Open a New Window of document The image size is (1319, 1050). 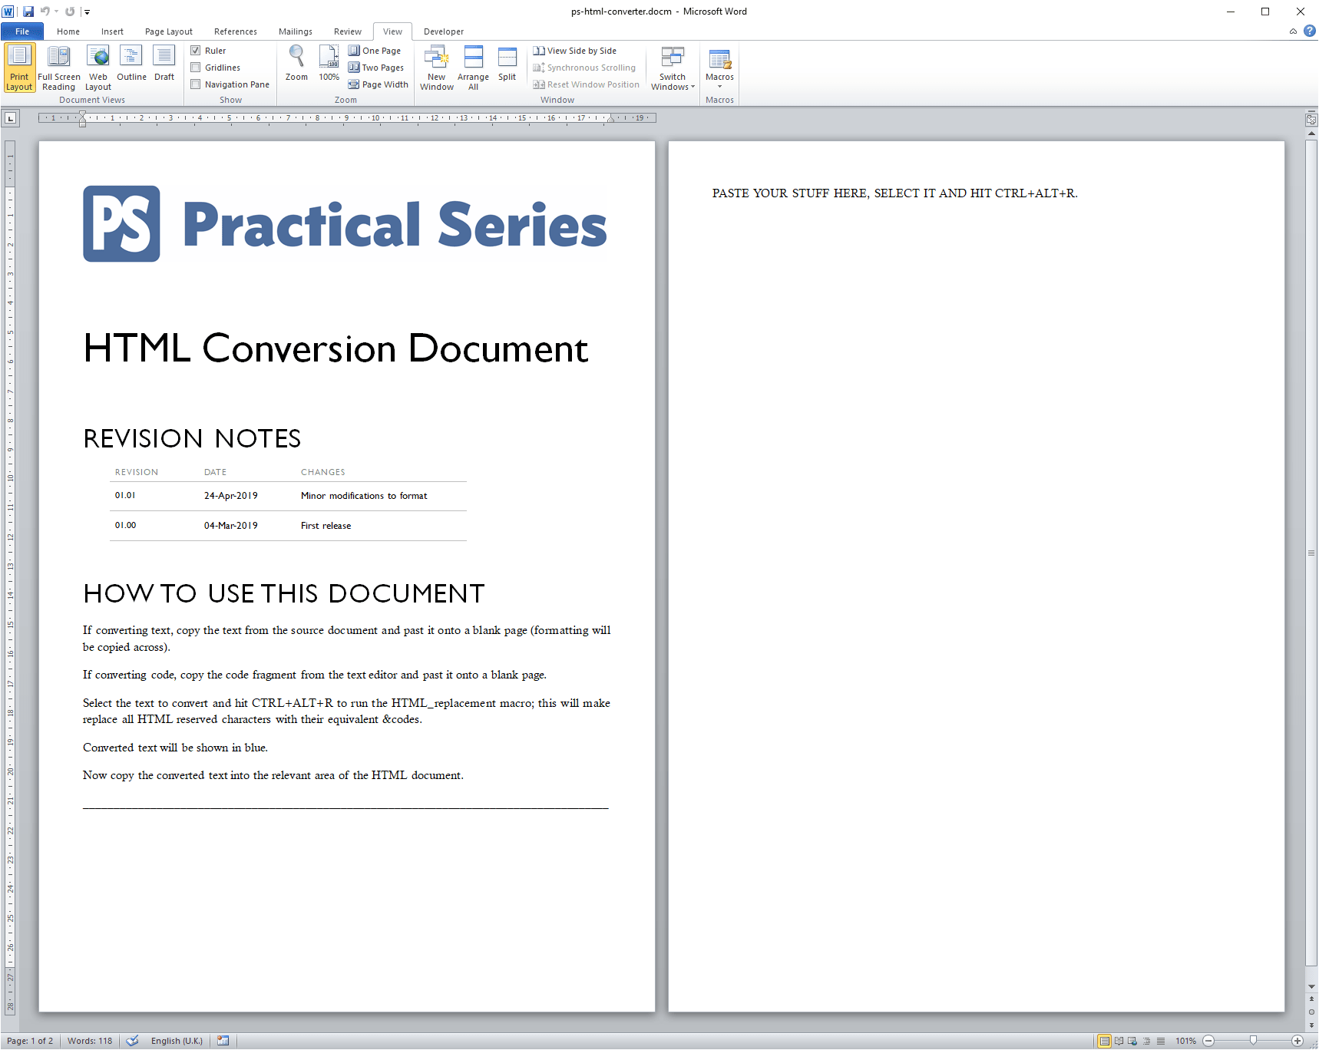tap(437, 68)
